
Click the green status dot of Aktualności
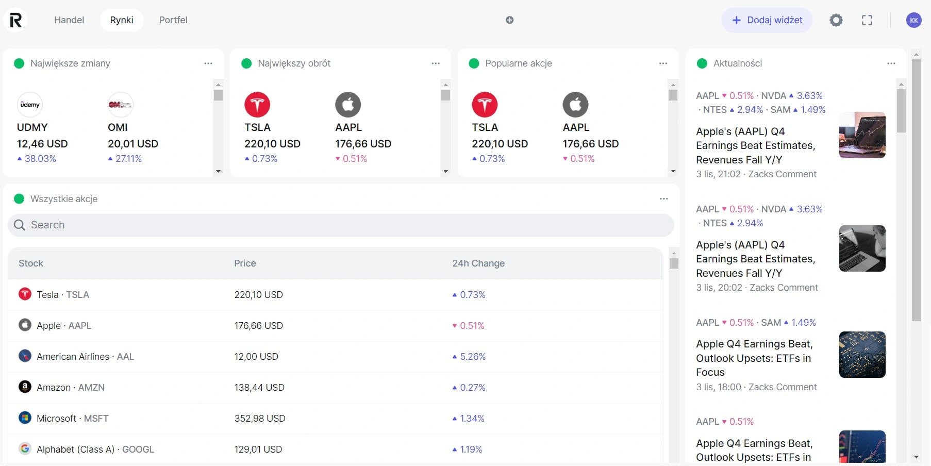click(702, 63)
